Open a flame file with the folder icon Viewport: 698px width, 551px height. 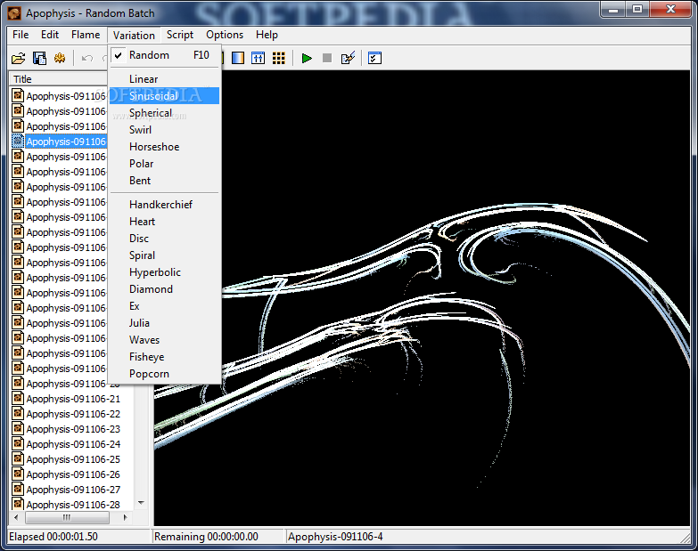[x=18, y=58]
